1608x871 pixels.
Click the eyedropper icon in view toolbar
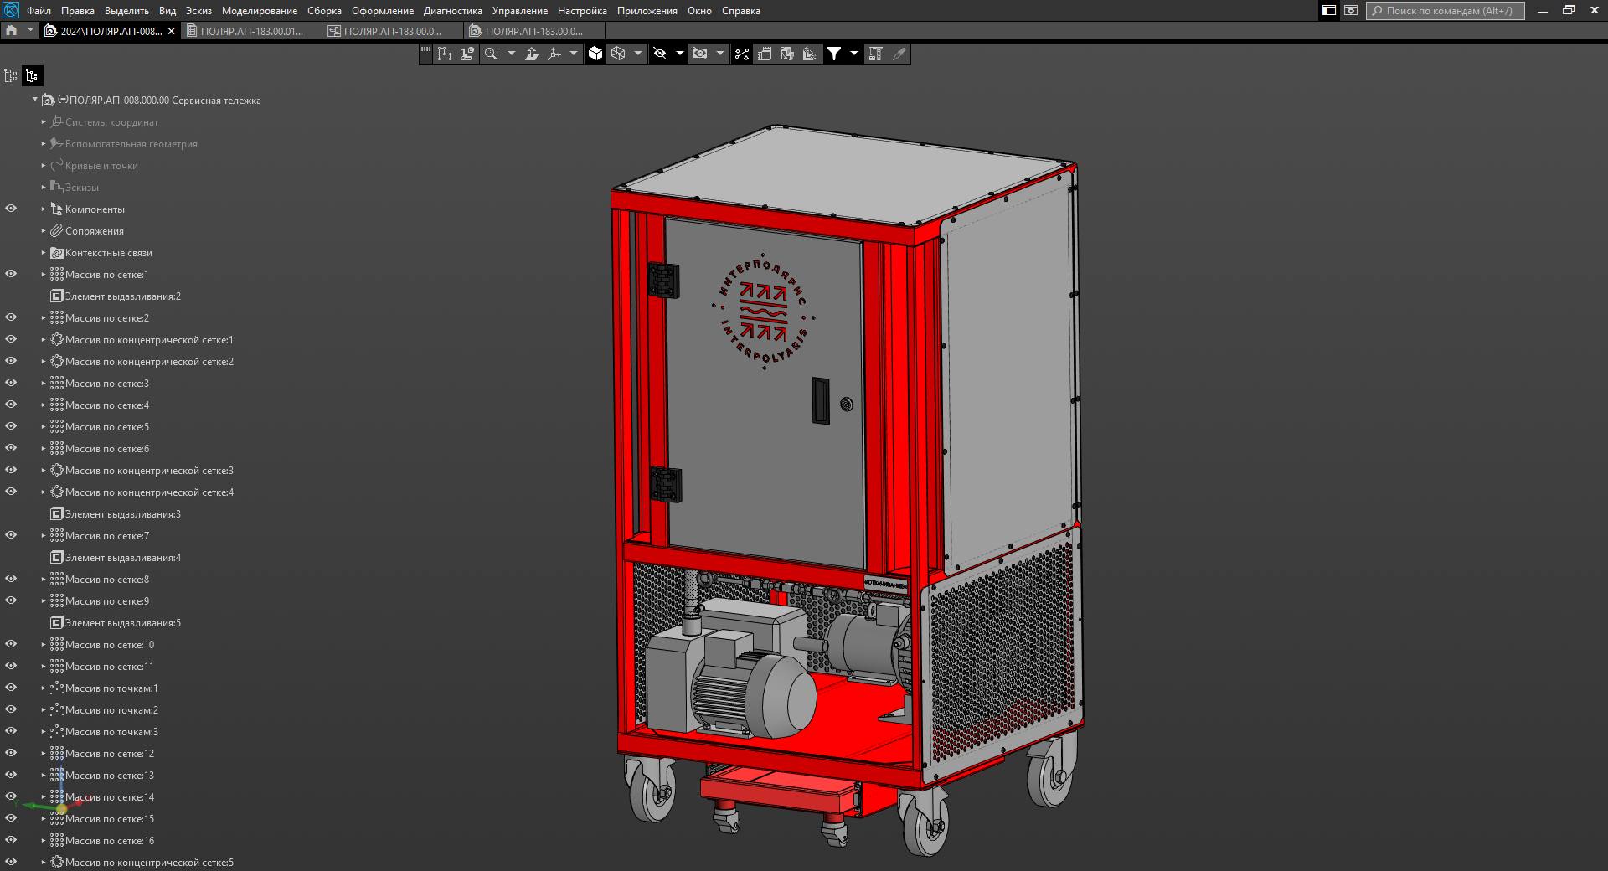899,54
